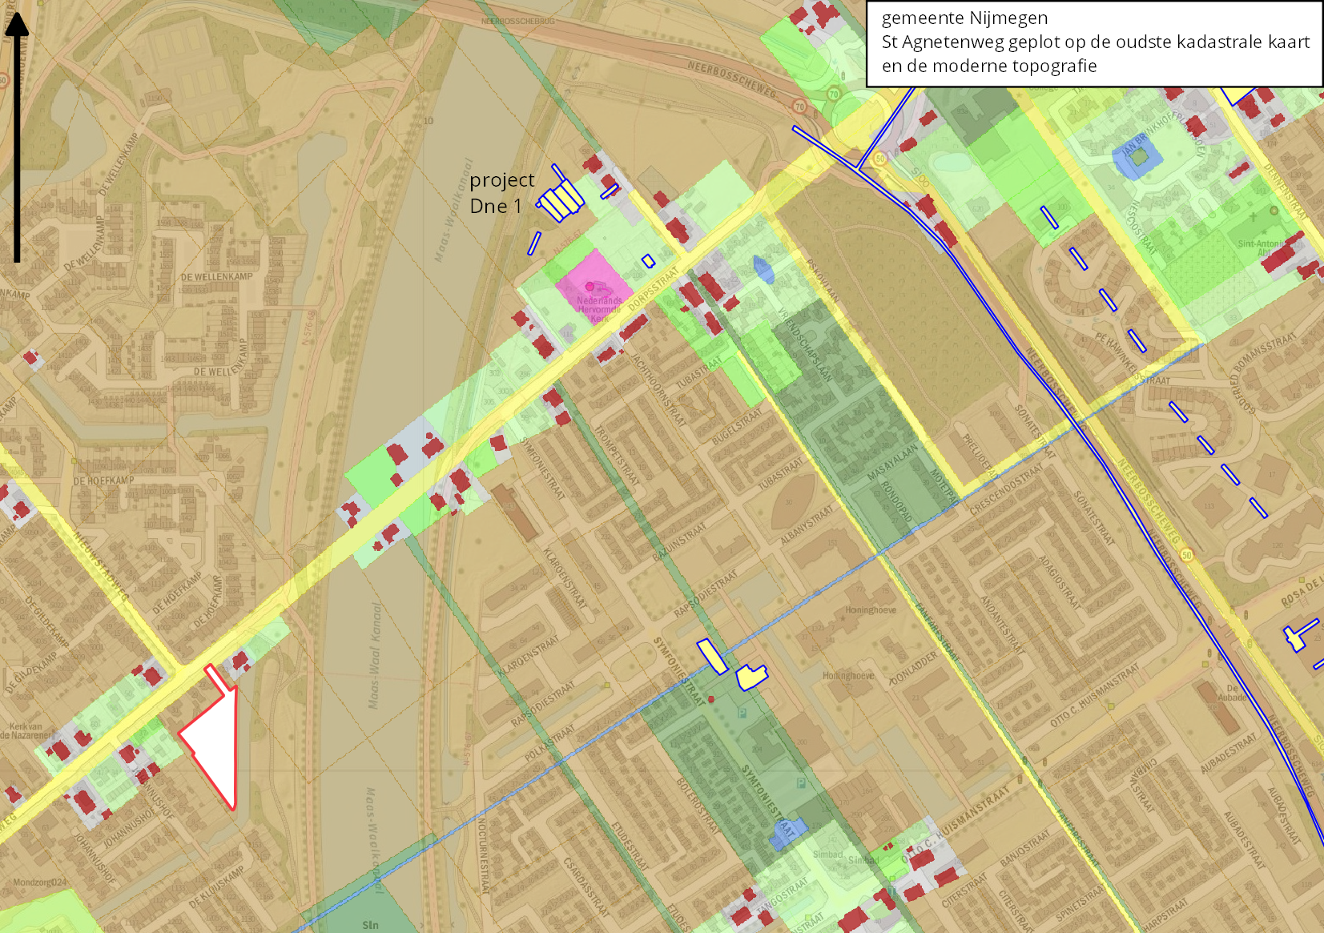Screen dimensions: 1324x933
Task: Click the SPINETSTRAAT street label
Action: (1082, 903)
